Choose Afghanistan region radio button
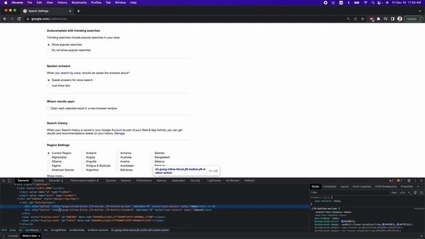 [x=48, y=157]
